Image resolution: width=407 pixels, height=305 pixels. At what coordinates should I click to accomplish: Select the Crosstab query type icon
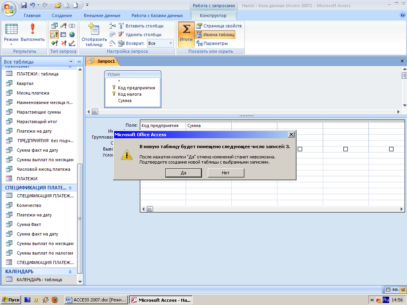point(63,35)
